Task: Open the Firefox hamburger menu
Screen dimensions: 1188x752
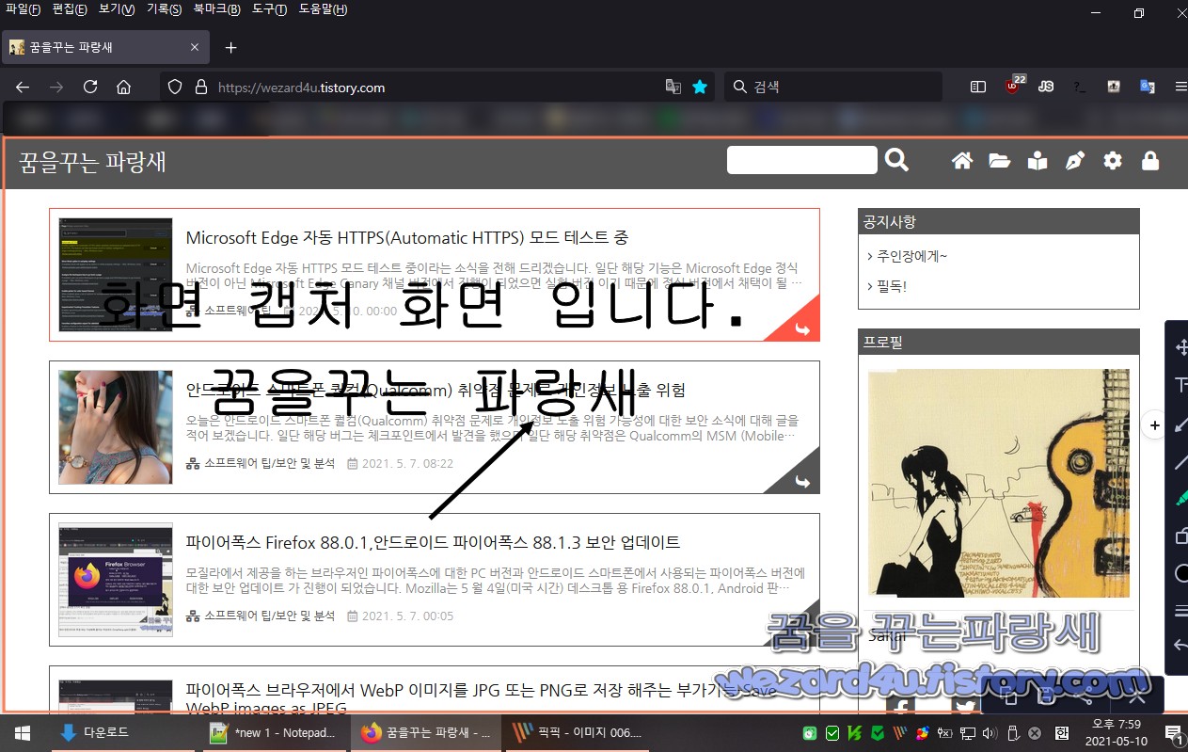Action: [x=1180, y=87]
